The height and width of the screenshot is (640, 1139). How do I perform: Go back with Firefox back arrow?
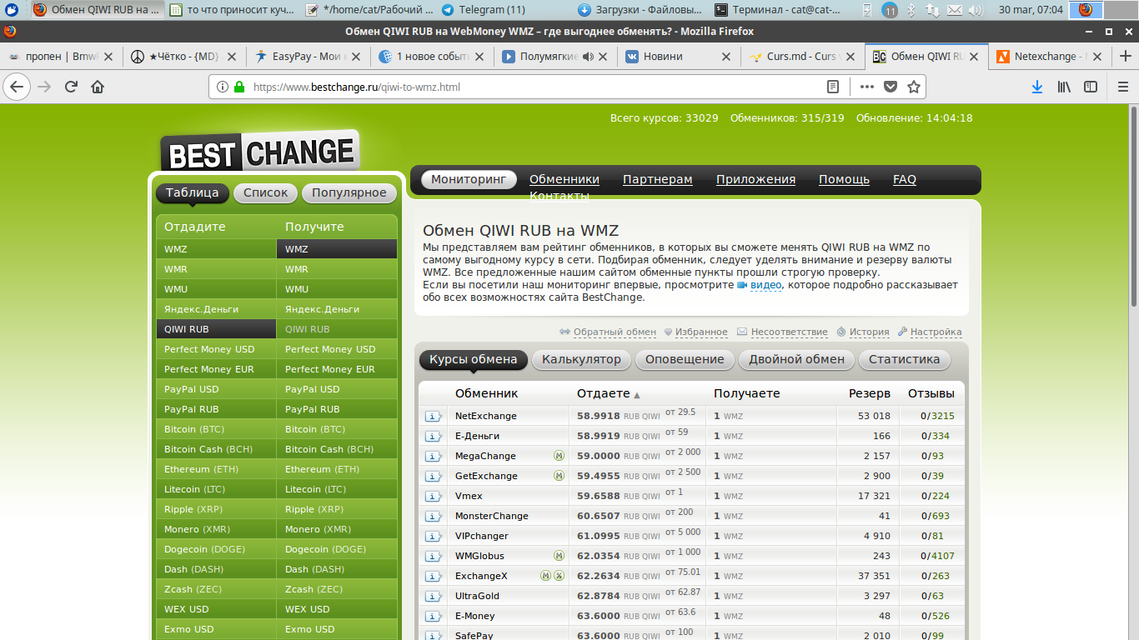(x=17, y=87)
